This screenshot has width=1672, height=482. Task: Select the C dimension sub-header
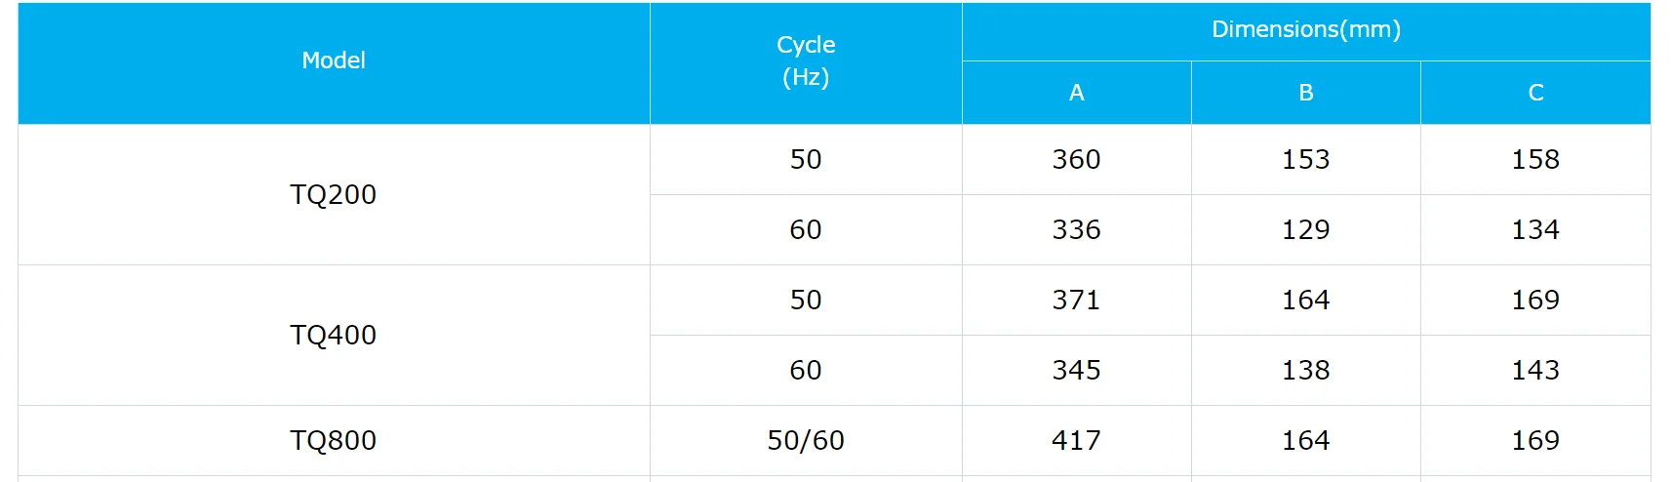[1535, 93]
